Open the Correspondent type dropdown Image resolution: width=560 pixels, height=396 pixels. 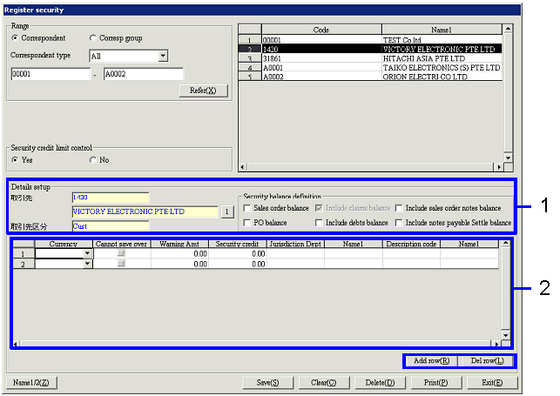[163, 57]
